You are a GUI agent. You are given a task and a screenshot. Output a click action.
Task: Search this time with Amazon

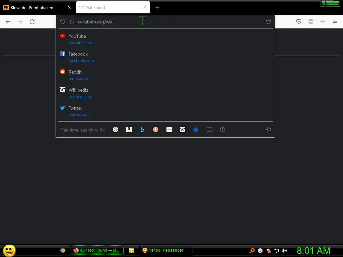pyautogui.click(x=129, y=130)
